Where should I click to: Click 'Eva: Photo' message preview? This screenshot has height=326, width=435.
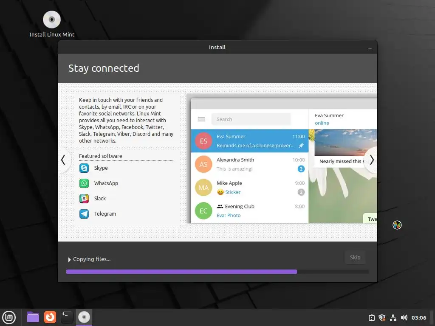click(229, 215)
